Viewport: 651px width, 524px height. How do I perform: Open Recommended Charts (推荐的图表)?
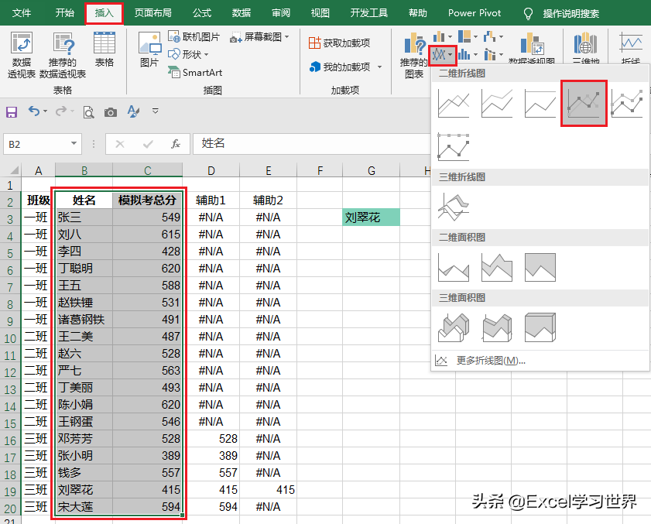pyautogui.click(x=413, y=56)
